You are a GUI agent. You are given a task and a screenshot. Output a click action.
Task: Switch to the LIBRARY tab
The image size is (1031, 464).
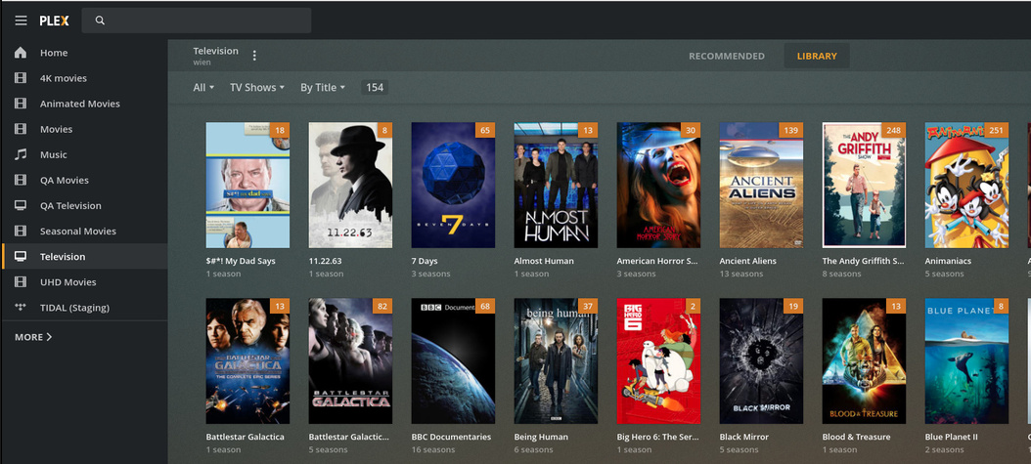[x=817, y=56]
